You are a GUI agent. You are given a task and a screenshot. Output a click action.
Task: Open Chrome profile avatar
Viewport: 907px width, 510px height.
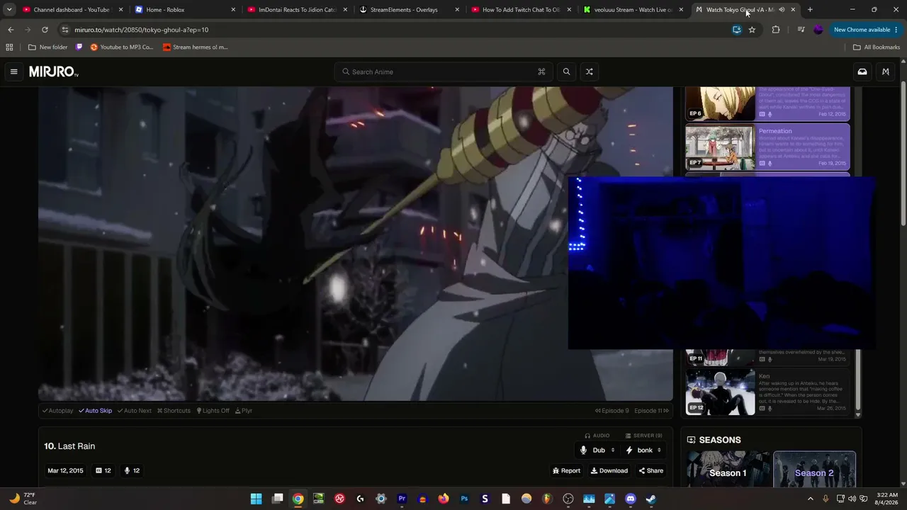click(818, 30)
